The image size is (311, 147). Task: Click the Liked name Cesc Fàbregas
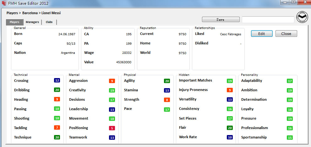pyautogui.click(x=231, y=34)
